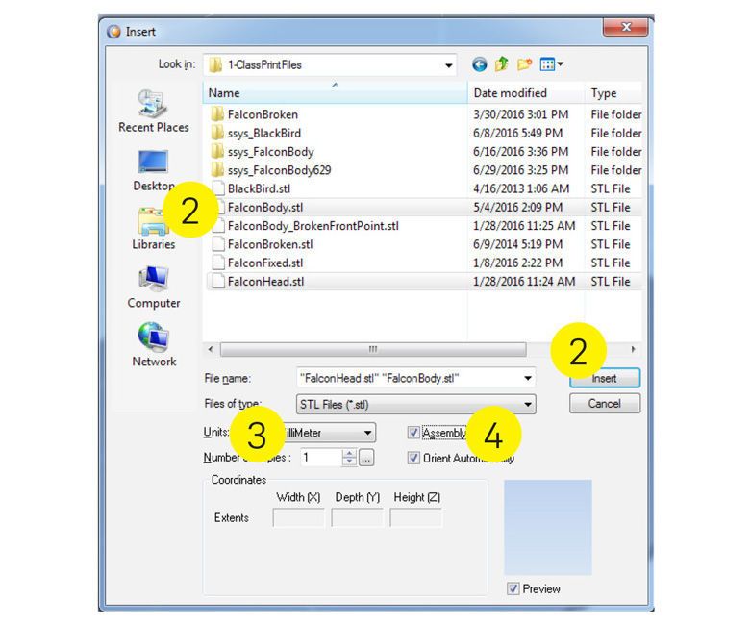Sort files by Name column header
Image resolution: width=751 pixels, height=625 pixels.
336,93
